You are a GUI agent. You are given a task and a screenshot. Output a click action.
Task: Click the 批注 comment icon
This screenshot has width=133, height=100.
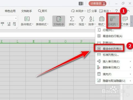click(101, 11)
